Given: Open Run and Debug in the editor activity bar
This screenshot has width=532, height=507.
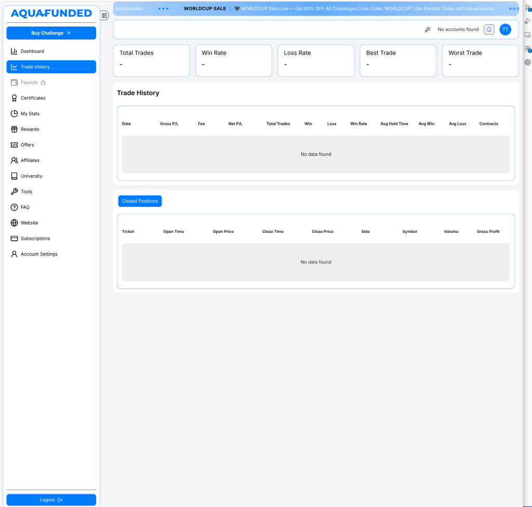Looking at the screenshot, I should point(528,21).
